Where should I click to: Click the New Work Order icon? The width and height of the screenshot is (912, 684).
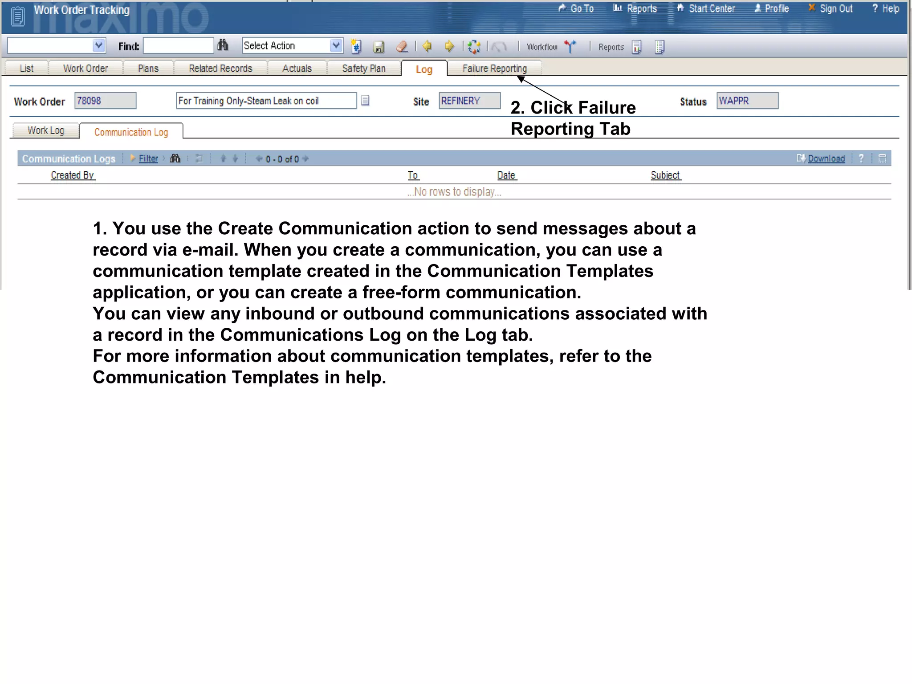(356, 46)
